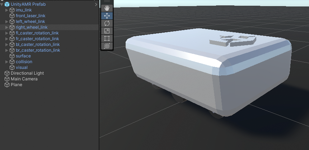Click the left_wheel_link cube icon
Viewport: 309px width, 150px height.
(x=12, y=22)
